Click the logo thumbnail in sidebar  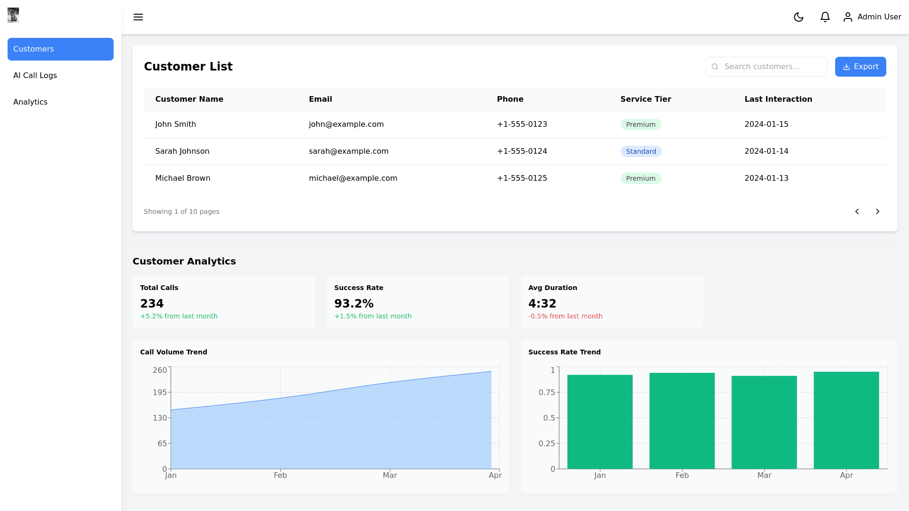(x=13, y=15)
